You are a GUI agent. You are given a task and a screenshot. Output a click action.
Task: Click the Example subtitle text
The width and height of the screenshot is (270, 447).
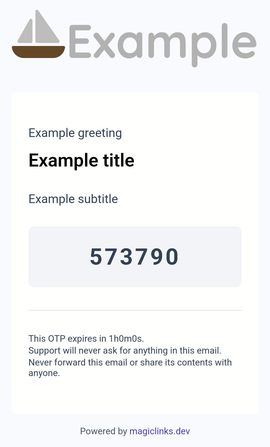[73, 199]
